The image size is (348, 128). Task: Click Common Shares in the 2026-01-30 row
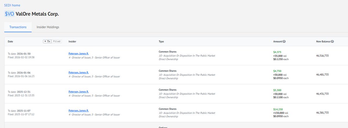coord(168,52)
